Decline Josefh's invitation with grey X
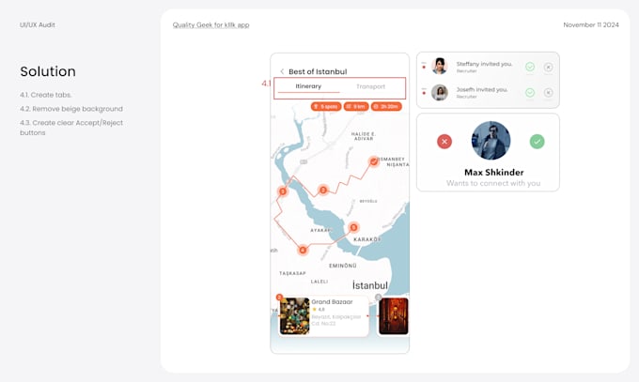This screenshot has width=639, height=382. click(x=548, y=92)
